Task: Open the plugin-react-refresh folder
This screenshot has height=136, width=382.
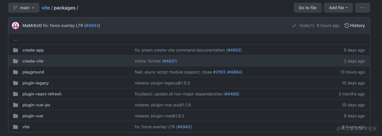Action: [42, 94]
